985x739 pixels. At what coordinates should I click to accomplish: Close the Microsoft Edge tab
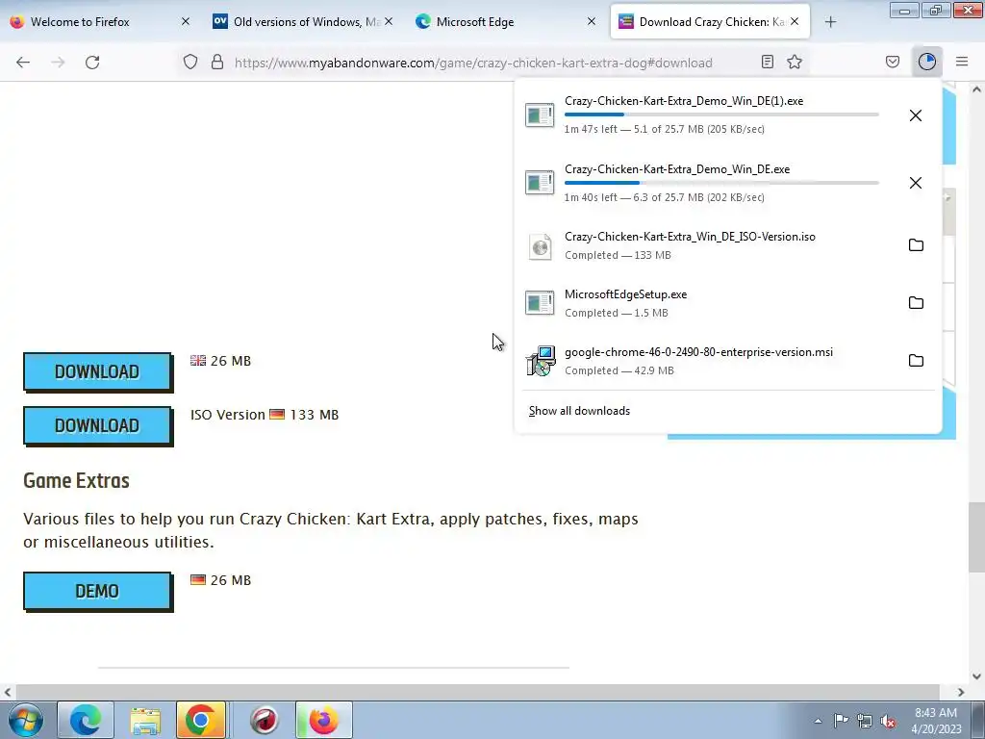pos(592,21)
